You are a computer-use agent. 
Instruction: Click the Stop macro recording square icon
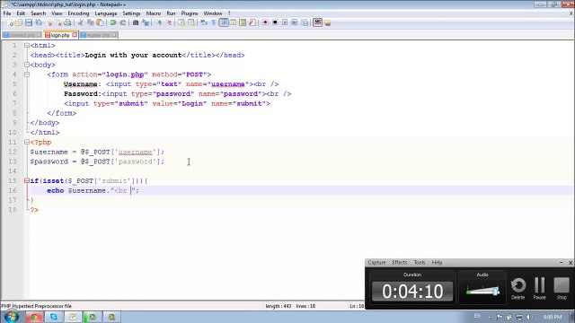(x=275, y=22)
